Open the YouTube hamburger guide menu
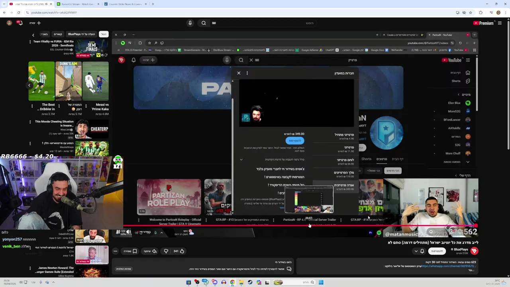510x287 pixels. (500, 23)
